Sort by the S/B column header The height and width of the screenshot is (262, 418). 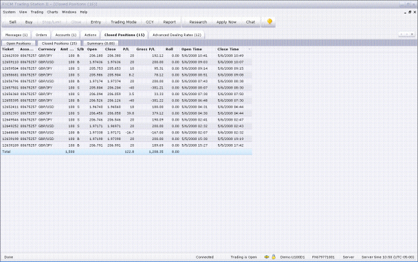pos(80,50)
